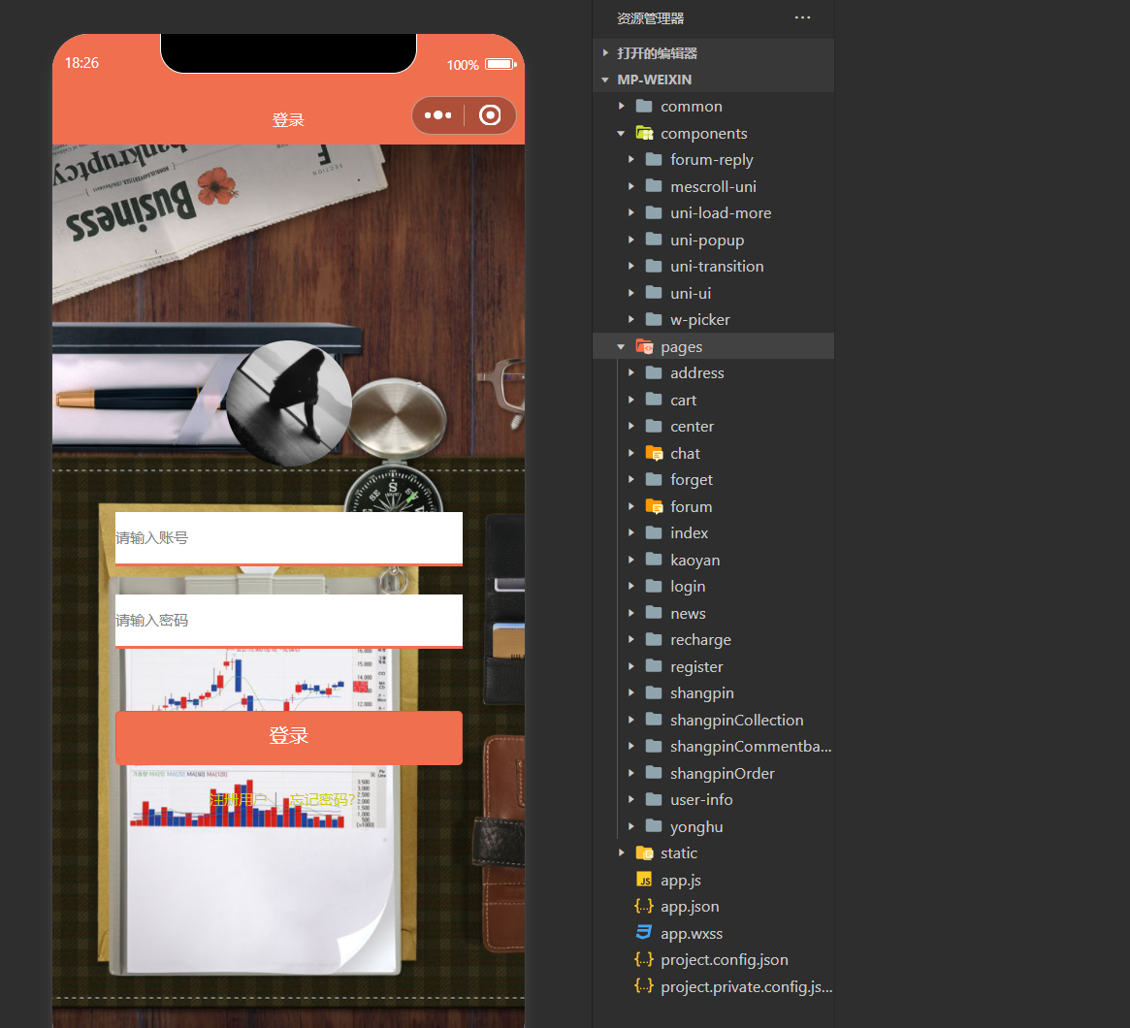Expand the static folder

(x=622, y=852)
